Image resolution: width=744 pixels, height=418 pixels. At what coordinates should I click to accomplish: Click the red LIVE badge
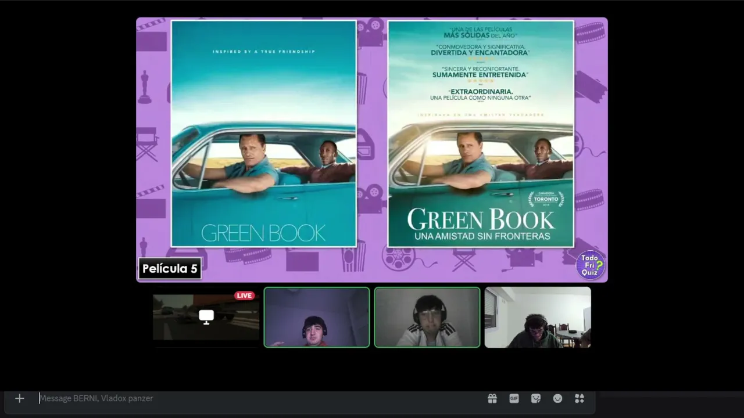point(245,296)
